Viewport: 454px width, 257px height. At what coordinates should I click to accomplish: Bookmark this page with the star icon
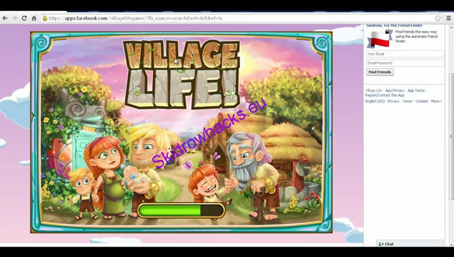click(x=438, y=18)
